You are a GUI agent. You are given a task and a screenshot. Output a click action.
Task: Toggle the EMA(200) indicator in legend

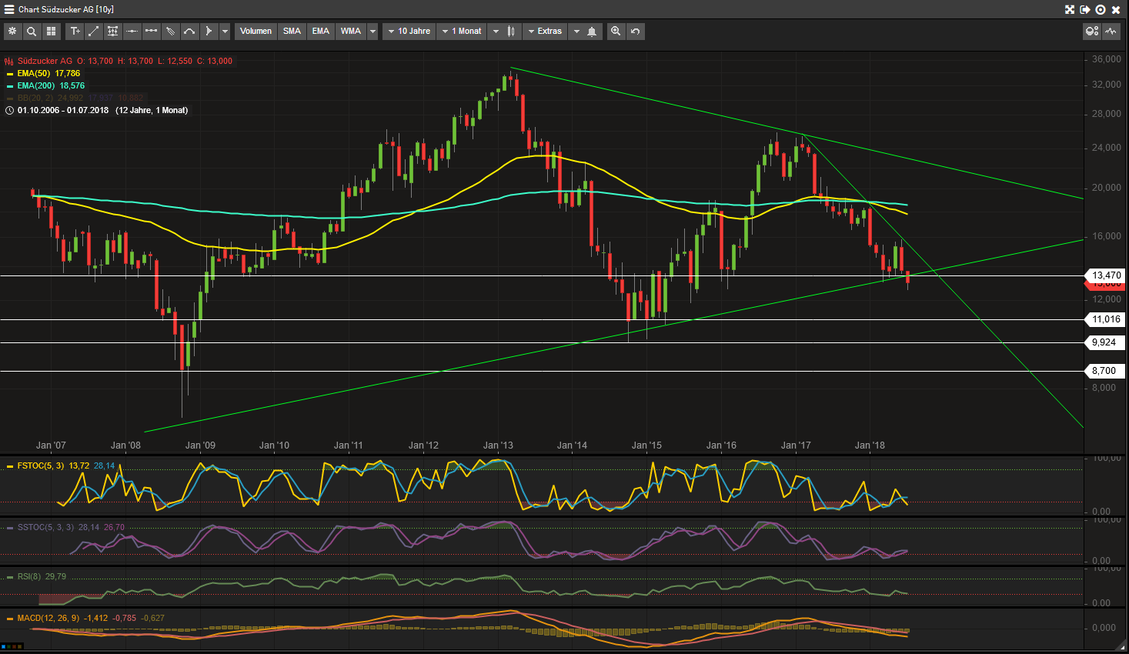coord(35,85)
